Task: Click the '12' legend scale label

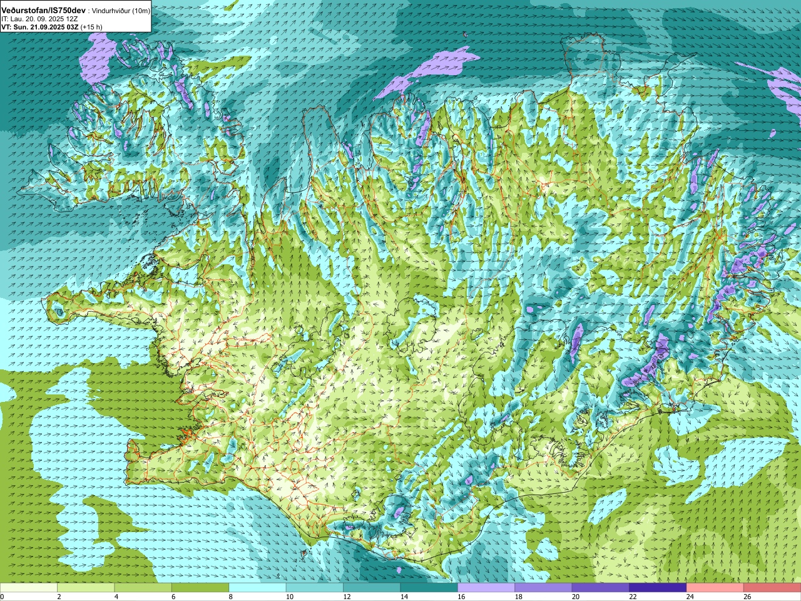Action: pyautogui.click(x=347, y=597)
